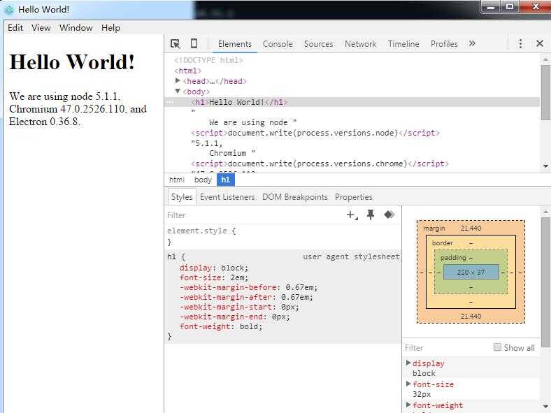Screen dimensions: 551x413
Task: Expand the computed font-size property
Action: click(x=408, y=384)
